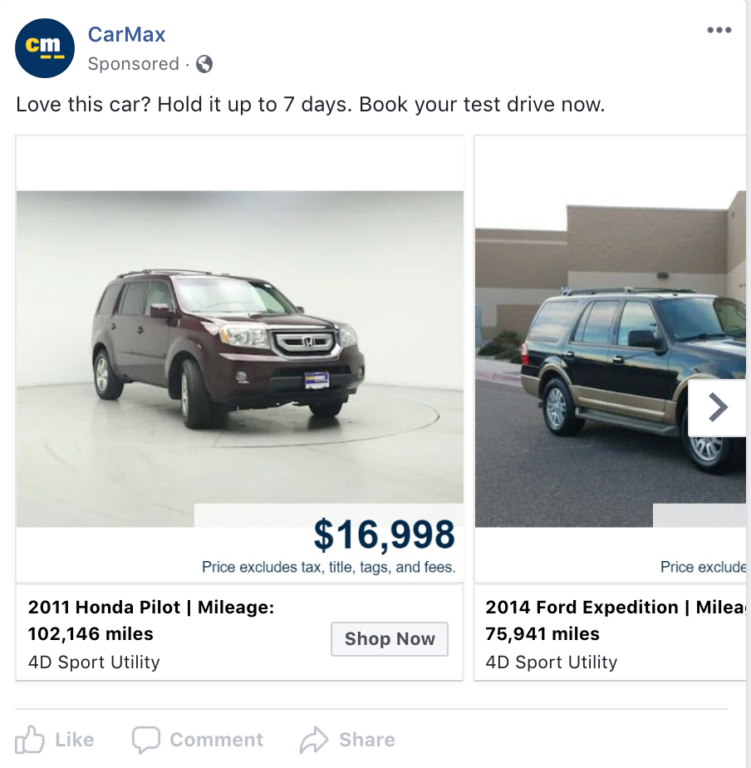The height and width of the screenshot is (768, 751).
Task: Click the 75,941 miles mileage text
Action: tap(542, 634)
